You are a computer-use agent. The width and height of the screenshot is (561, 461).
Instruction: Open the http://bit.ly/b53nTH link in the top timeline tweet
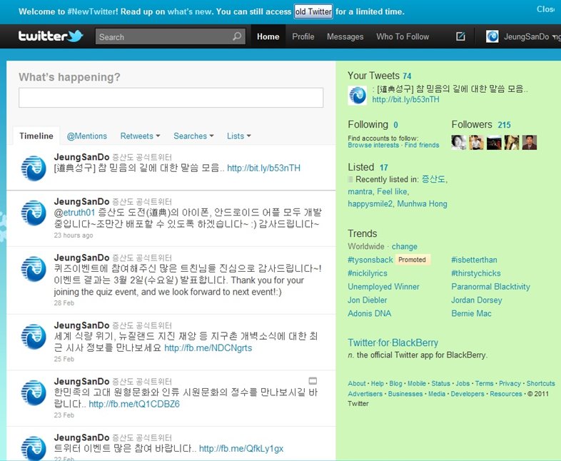[263, 168]
